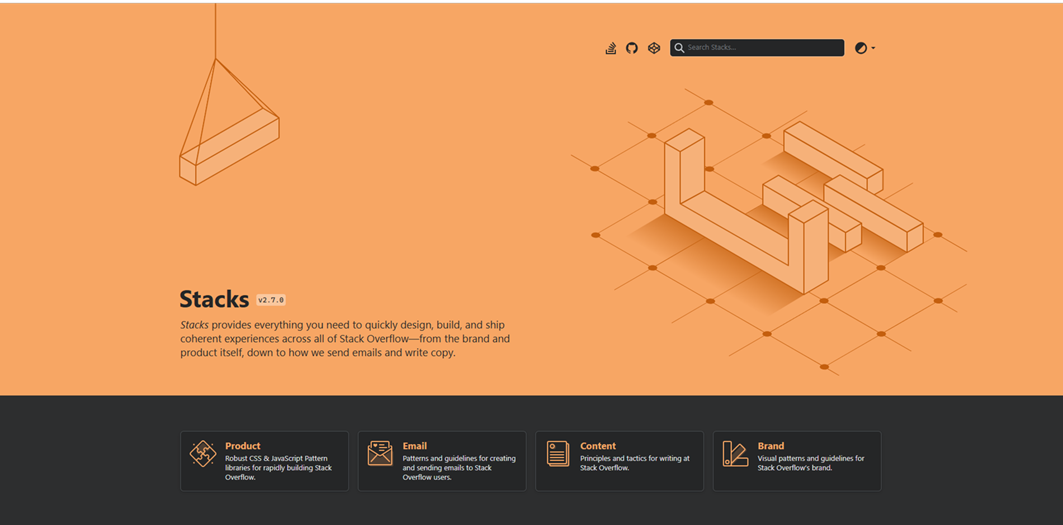
Task: Open the Stack Overflow logo icon link
Action: click(x=611, y=48)
